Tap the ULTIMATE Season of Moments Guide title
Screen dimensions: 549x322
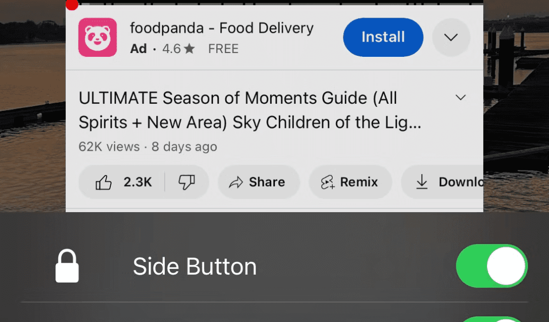pos(249,110)
